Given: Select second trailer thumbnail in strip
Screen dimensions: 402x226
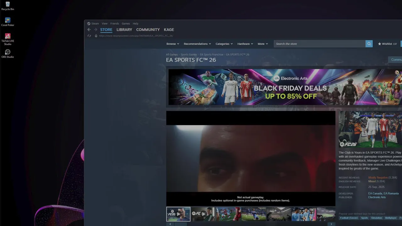Looking at the screenshot, I should pyautogui.click(x=204, y=214).
